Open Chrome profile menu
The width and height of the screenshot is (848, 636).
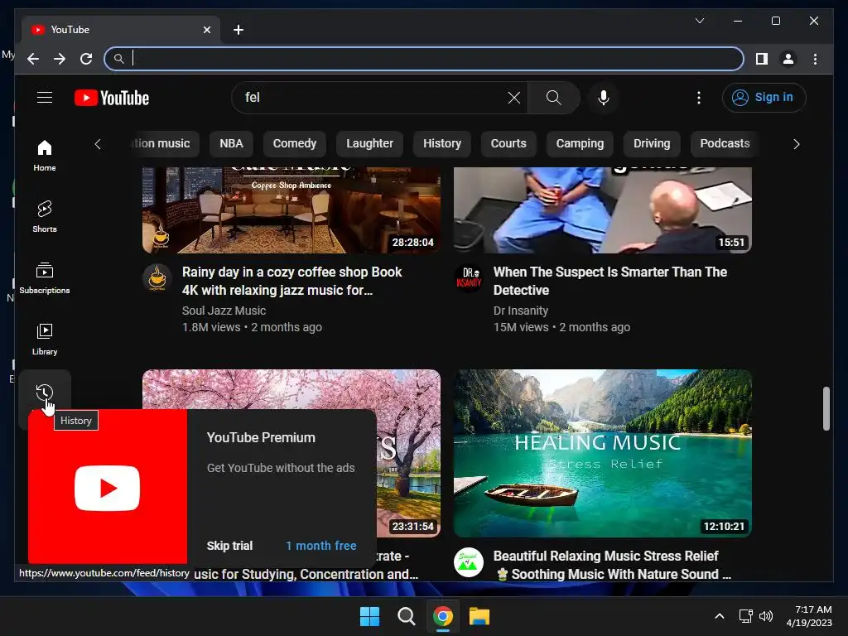[x=788, y=59]
